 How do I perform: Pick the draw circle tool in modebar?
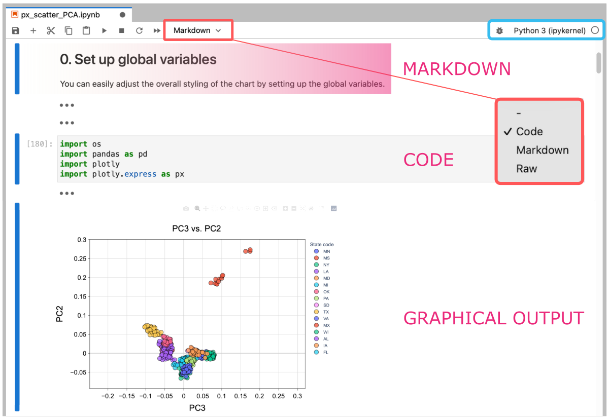[257, 208]
